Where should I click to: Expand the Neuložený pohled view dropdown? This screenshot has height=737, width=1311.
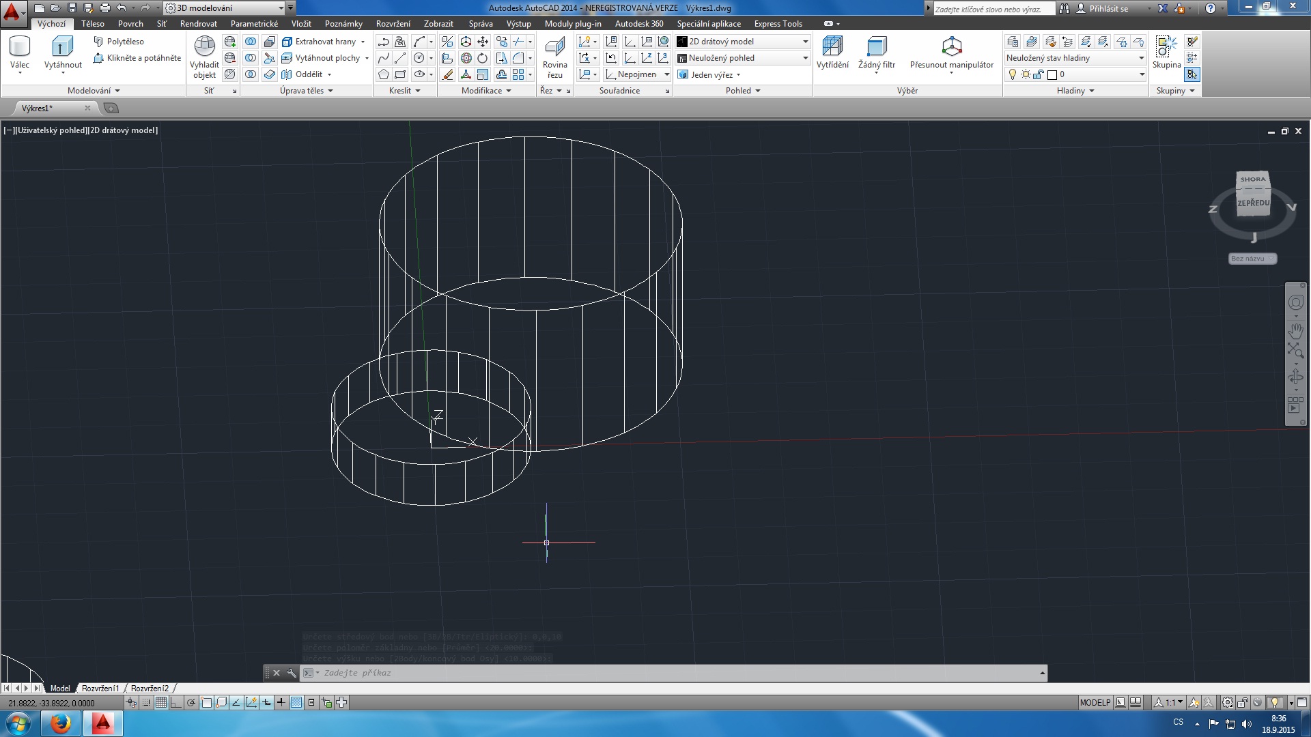click(x=805, y=58)
